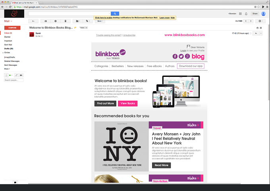Open the Drafts folder

(9, 49)
